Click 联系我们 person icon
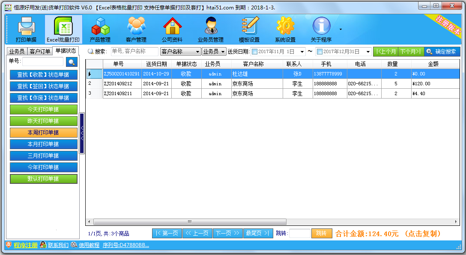466x255 pixels. click(43, 245)
